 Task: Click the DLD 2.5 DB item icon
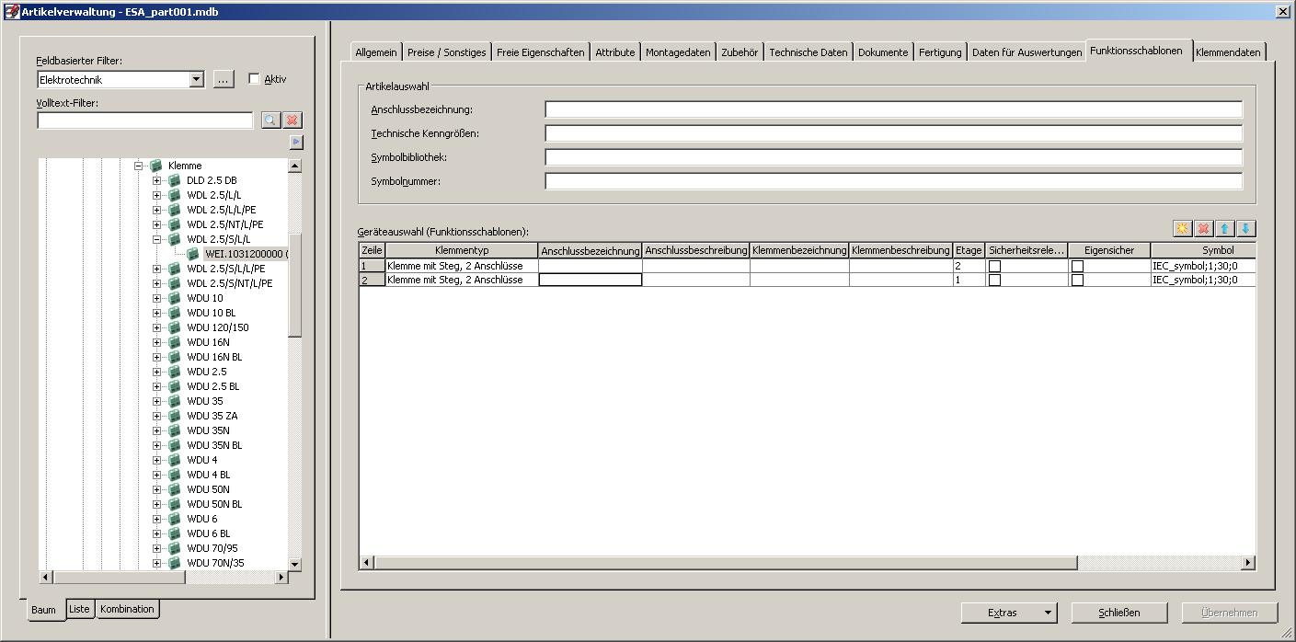tap(175, 180)
